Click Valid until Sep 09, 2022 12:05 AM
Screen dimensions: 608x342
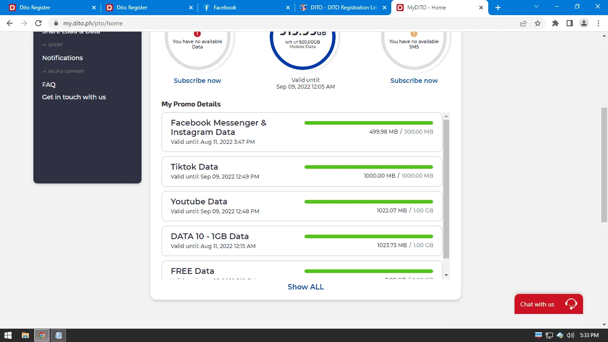305,83
